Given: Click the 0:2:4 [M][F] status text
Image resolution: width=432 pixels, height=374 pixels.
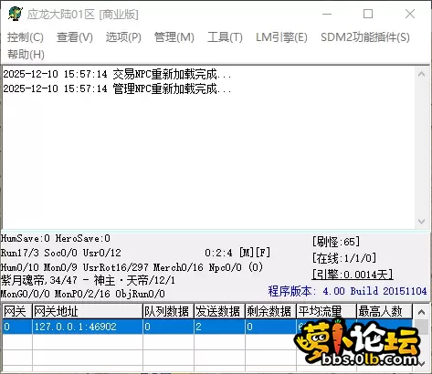Looking at the screenshot, I should 237,253.
